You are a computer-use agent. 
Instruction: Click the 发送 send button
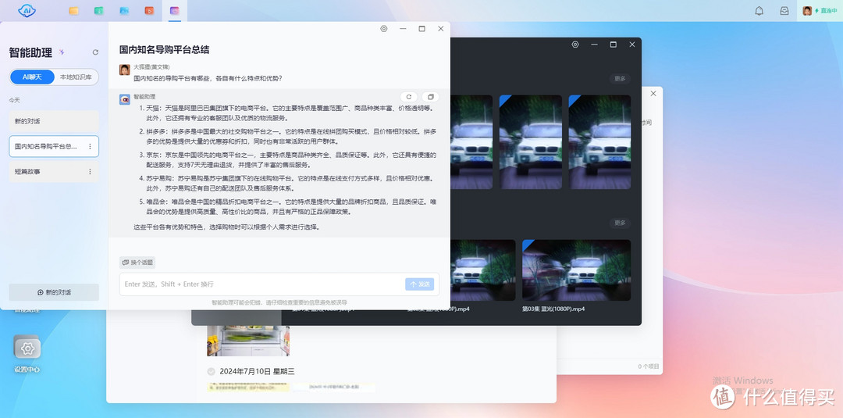[419, 284]
